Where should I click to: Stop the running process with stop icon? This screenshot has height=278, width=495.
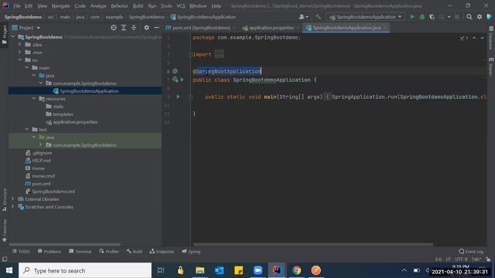pyautogui.click(x=456, y=17)
